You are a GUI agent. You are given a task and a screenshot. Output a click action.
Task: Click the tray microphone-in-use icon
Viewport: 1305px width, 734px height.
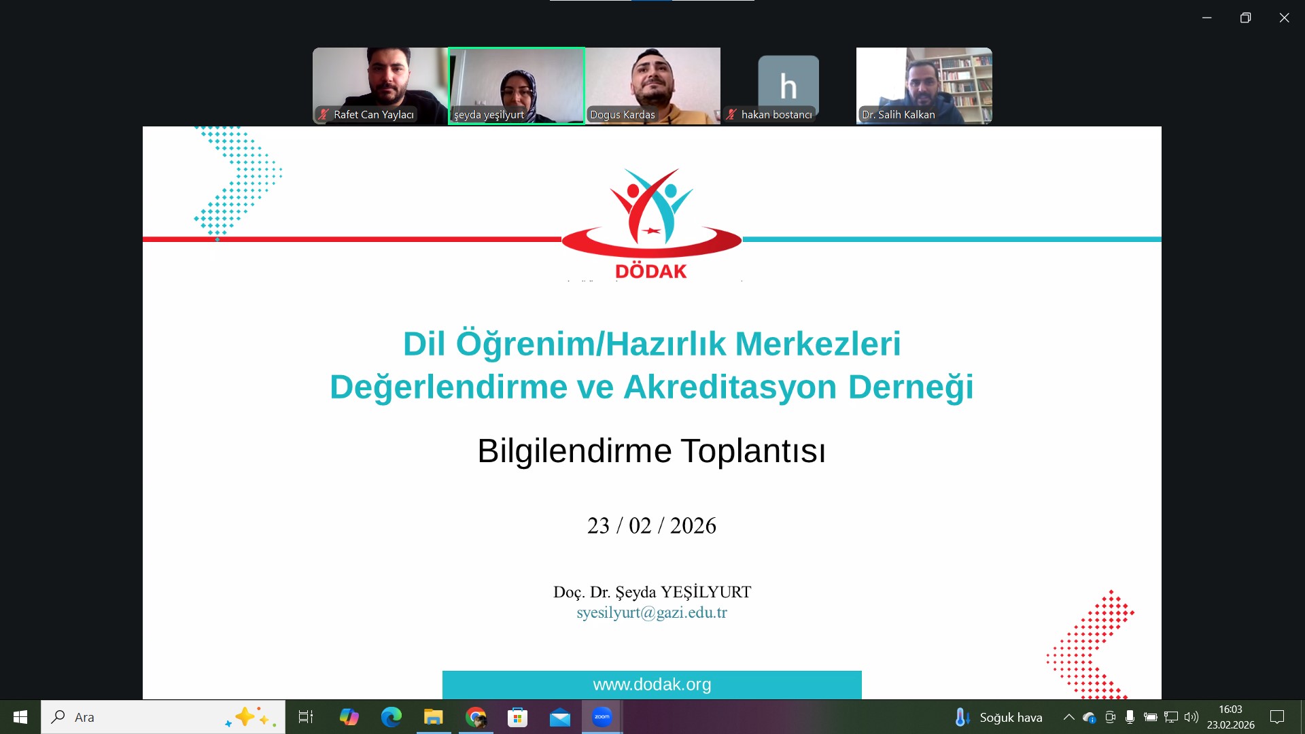[x=1130, y=717]
